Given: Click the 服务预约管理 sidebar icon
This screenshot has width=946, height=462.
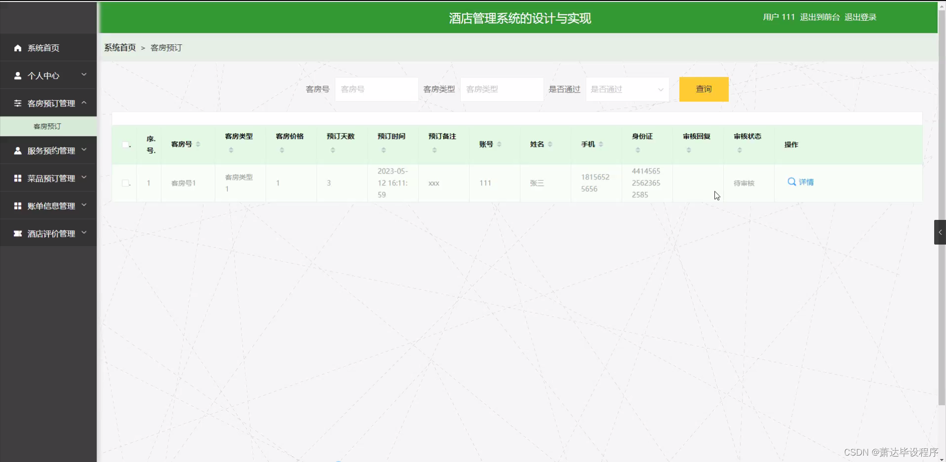Looking at the screenshot, I should coord(18,150).
